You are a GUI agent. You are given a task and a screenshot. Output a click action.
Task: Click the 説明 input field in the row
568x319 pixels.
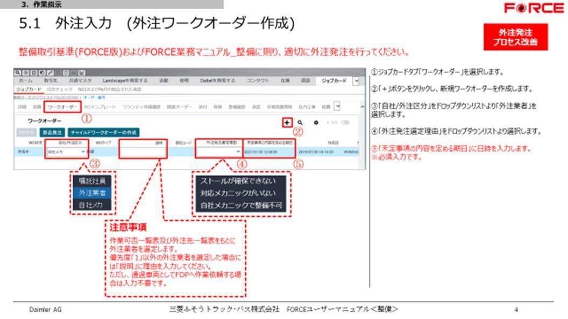point(143,153)
